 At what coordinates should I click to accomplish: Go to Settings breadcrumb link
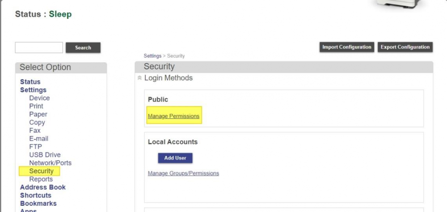tap(152, 56)
